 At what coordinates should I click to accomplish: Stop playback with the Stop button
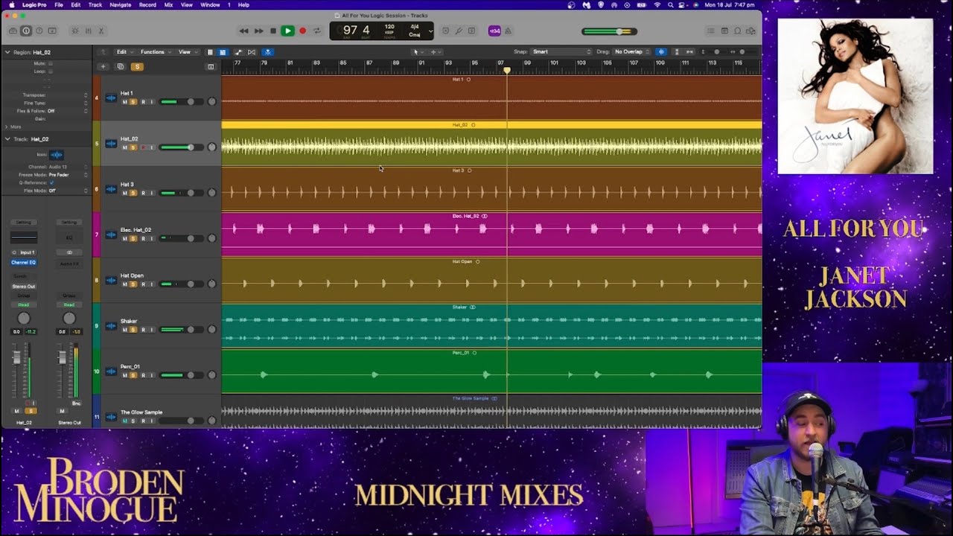pyautogui.click(x=273, y=31)
